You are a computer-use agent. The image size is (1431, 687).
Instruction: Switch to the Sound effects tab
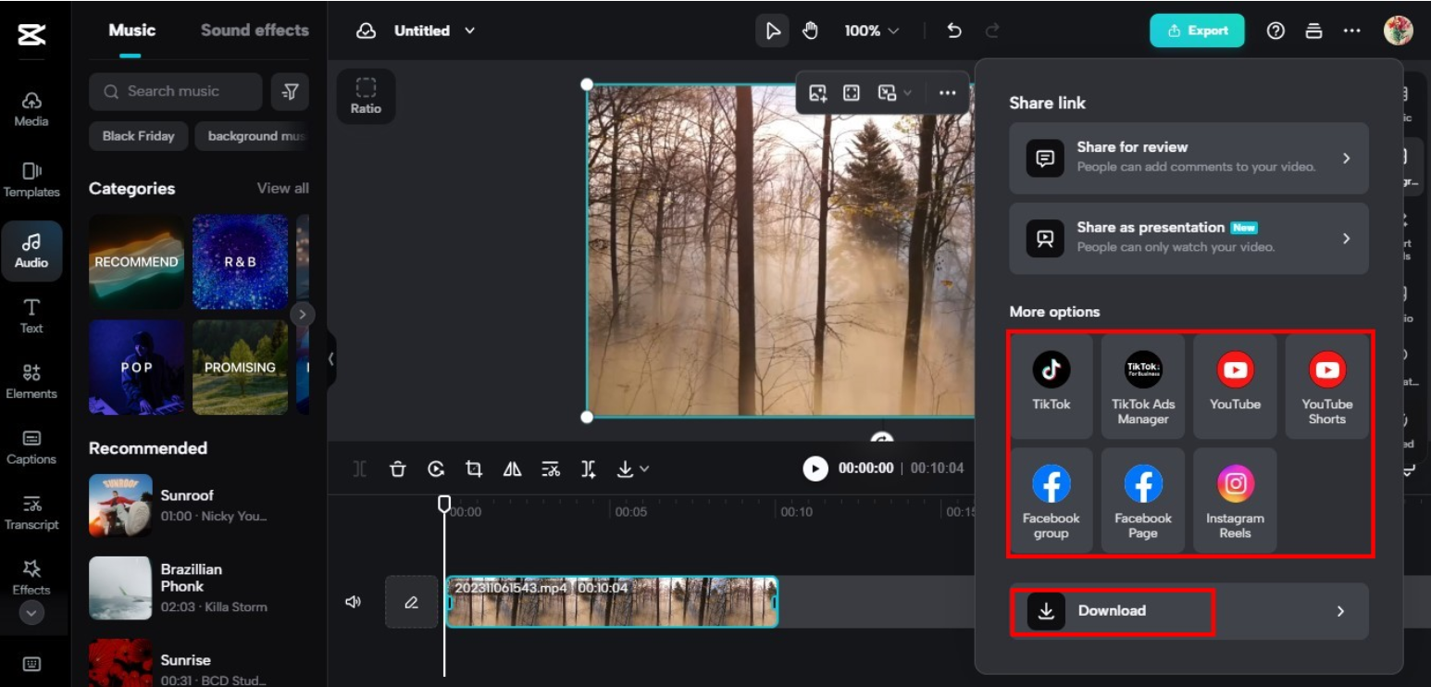pos(255,30)
